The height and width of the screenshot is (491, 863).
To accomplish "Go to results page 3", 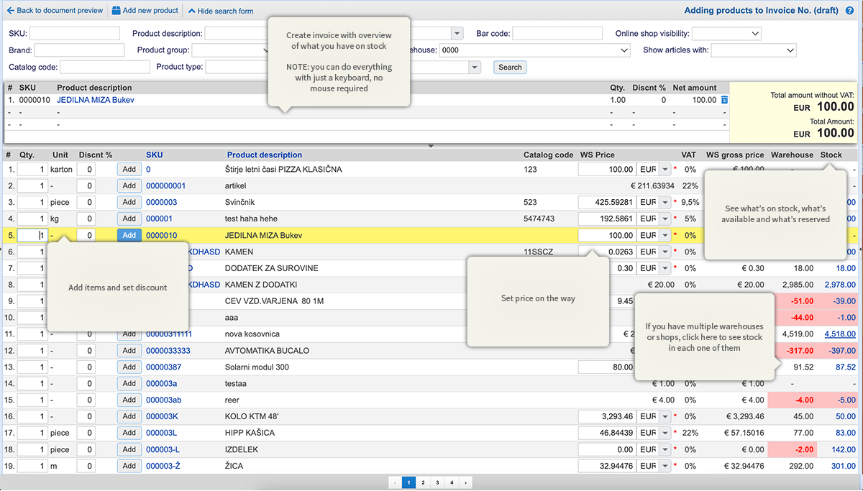I will tap(437, 483).
